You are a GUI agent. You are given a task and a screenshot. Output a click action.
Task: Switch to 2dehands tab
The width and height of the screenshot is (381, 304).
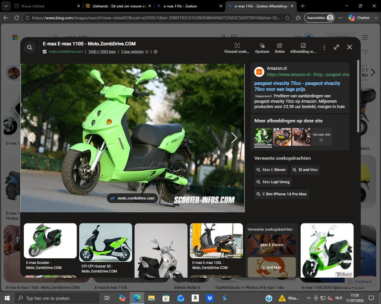pyautogui.click(x=119, y=6)
